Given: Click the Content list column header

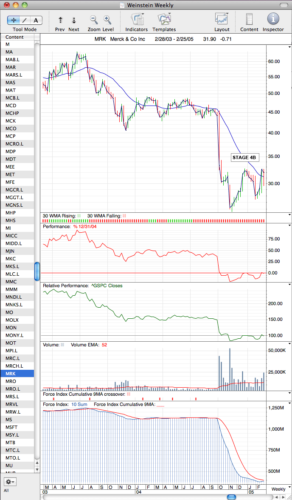Looking at the screenshot, I should [x=17, y=37].
